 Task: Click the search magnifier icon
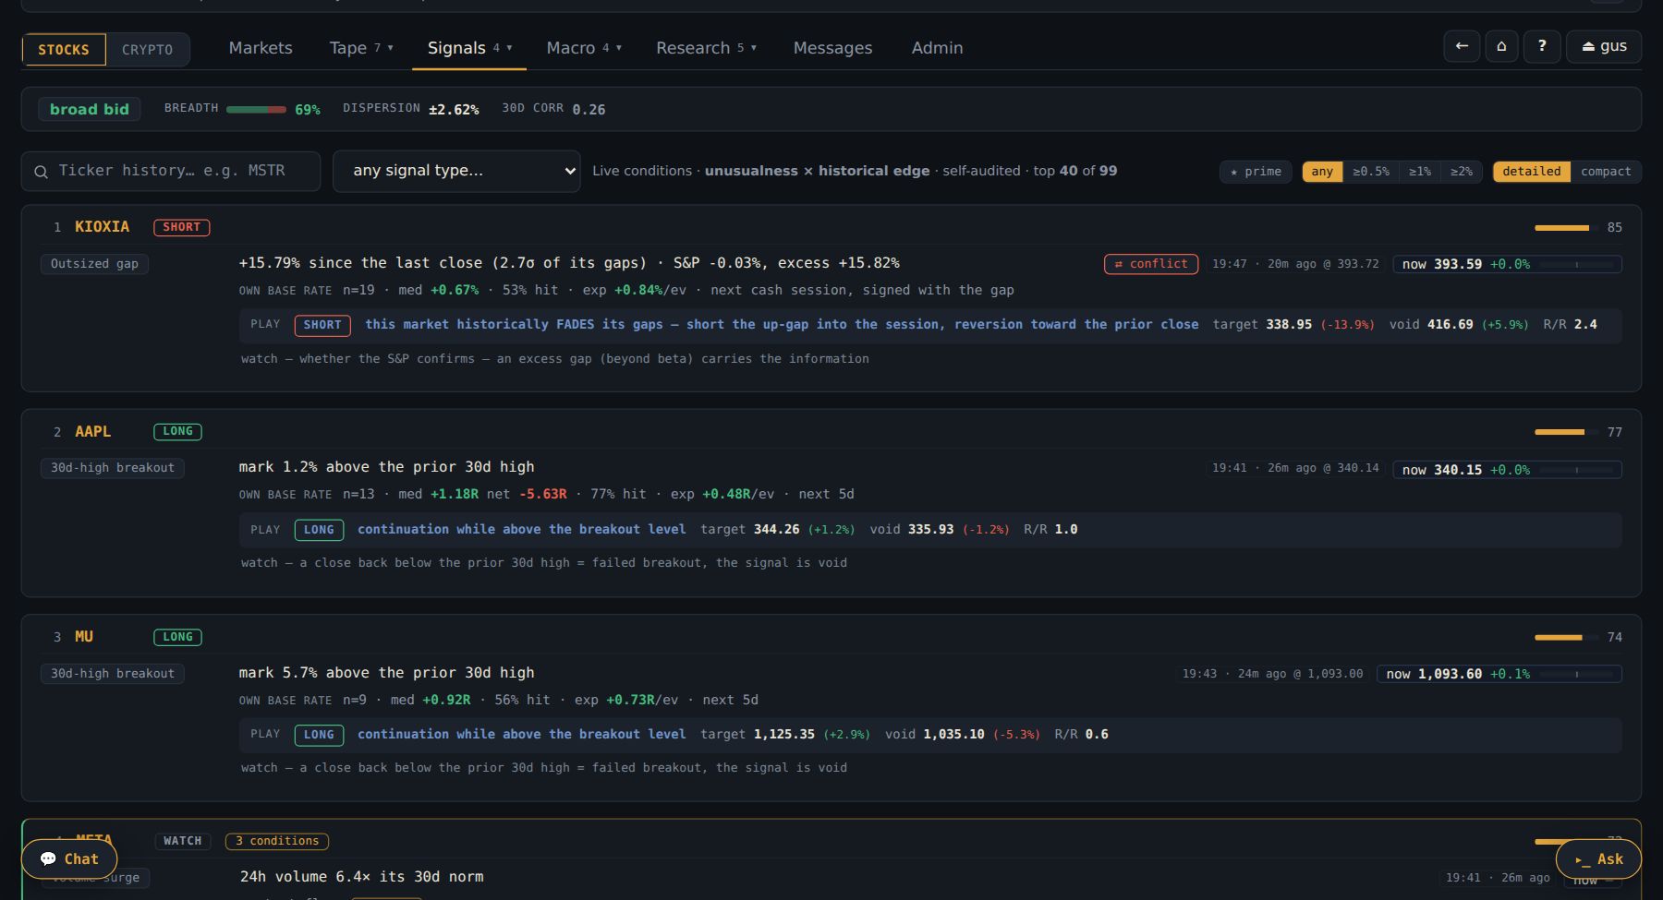tap(41, 172)
